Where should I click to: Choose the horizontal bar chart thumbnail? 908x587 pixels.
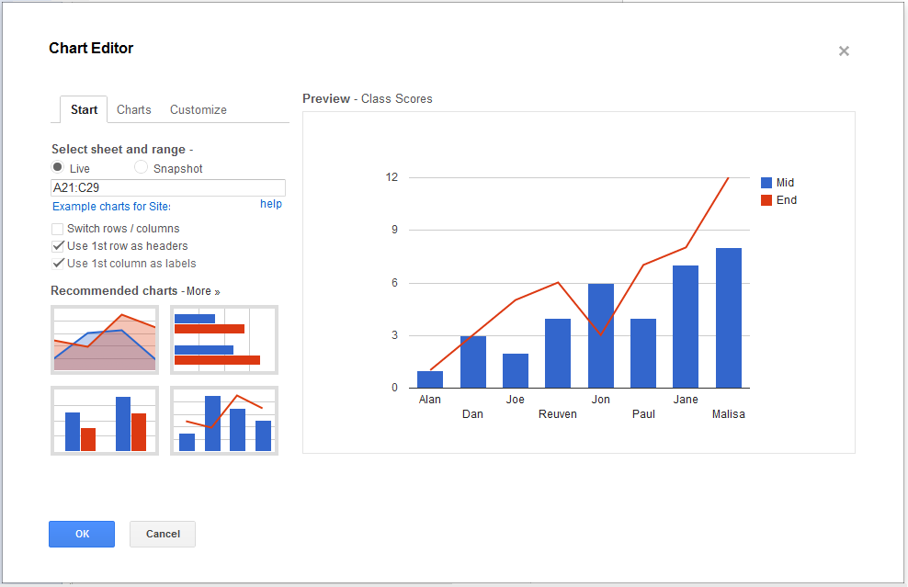[x=224, y=340]
